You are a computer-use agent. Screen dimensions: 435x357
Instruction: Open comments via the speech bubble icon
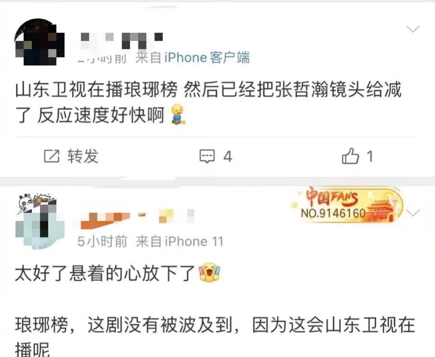(x=207, y=156)
